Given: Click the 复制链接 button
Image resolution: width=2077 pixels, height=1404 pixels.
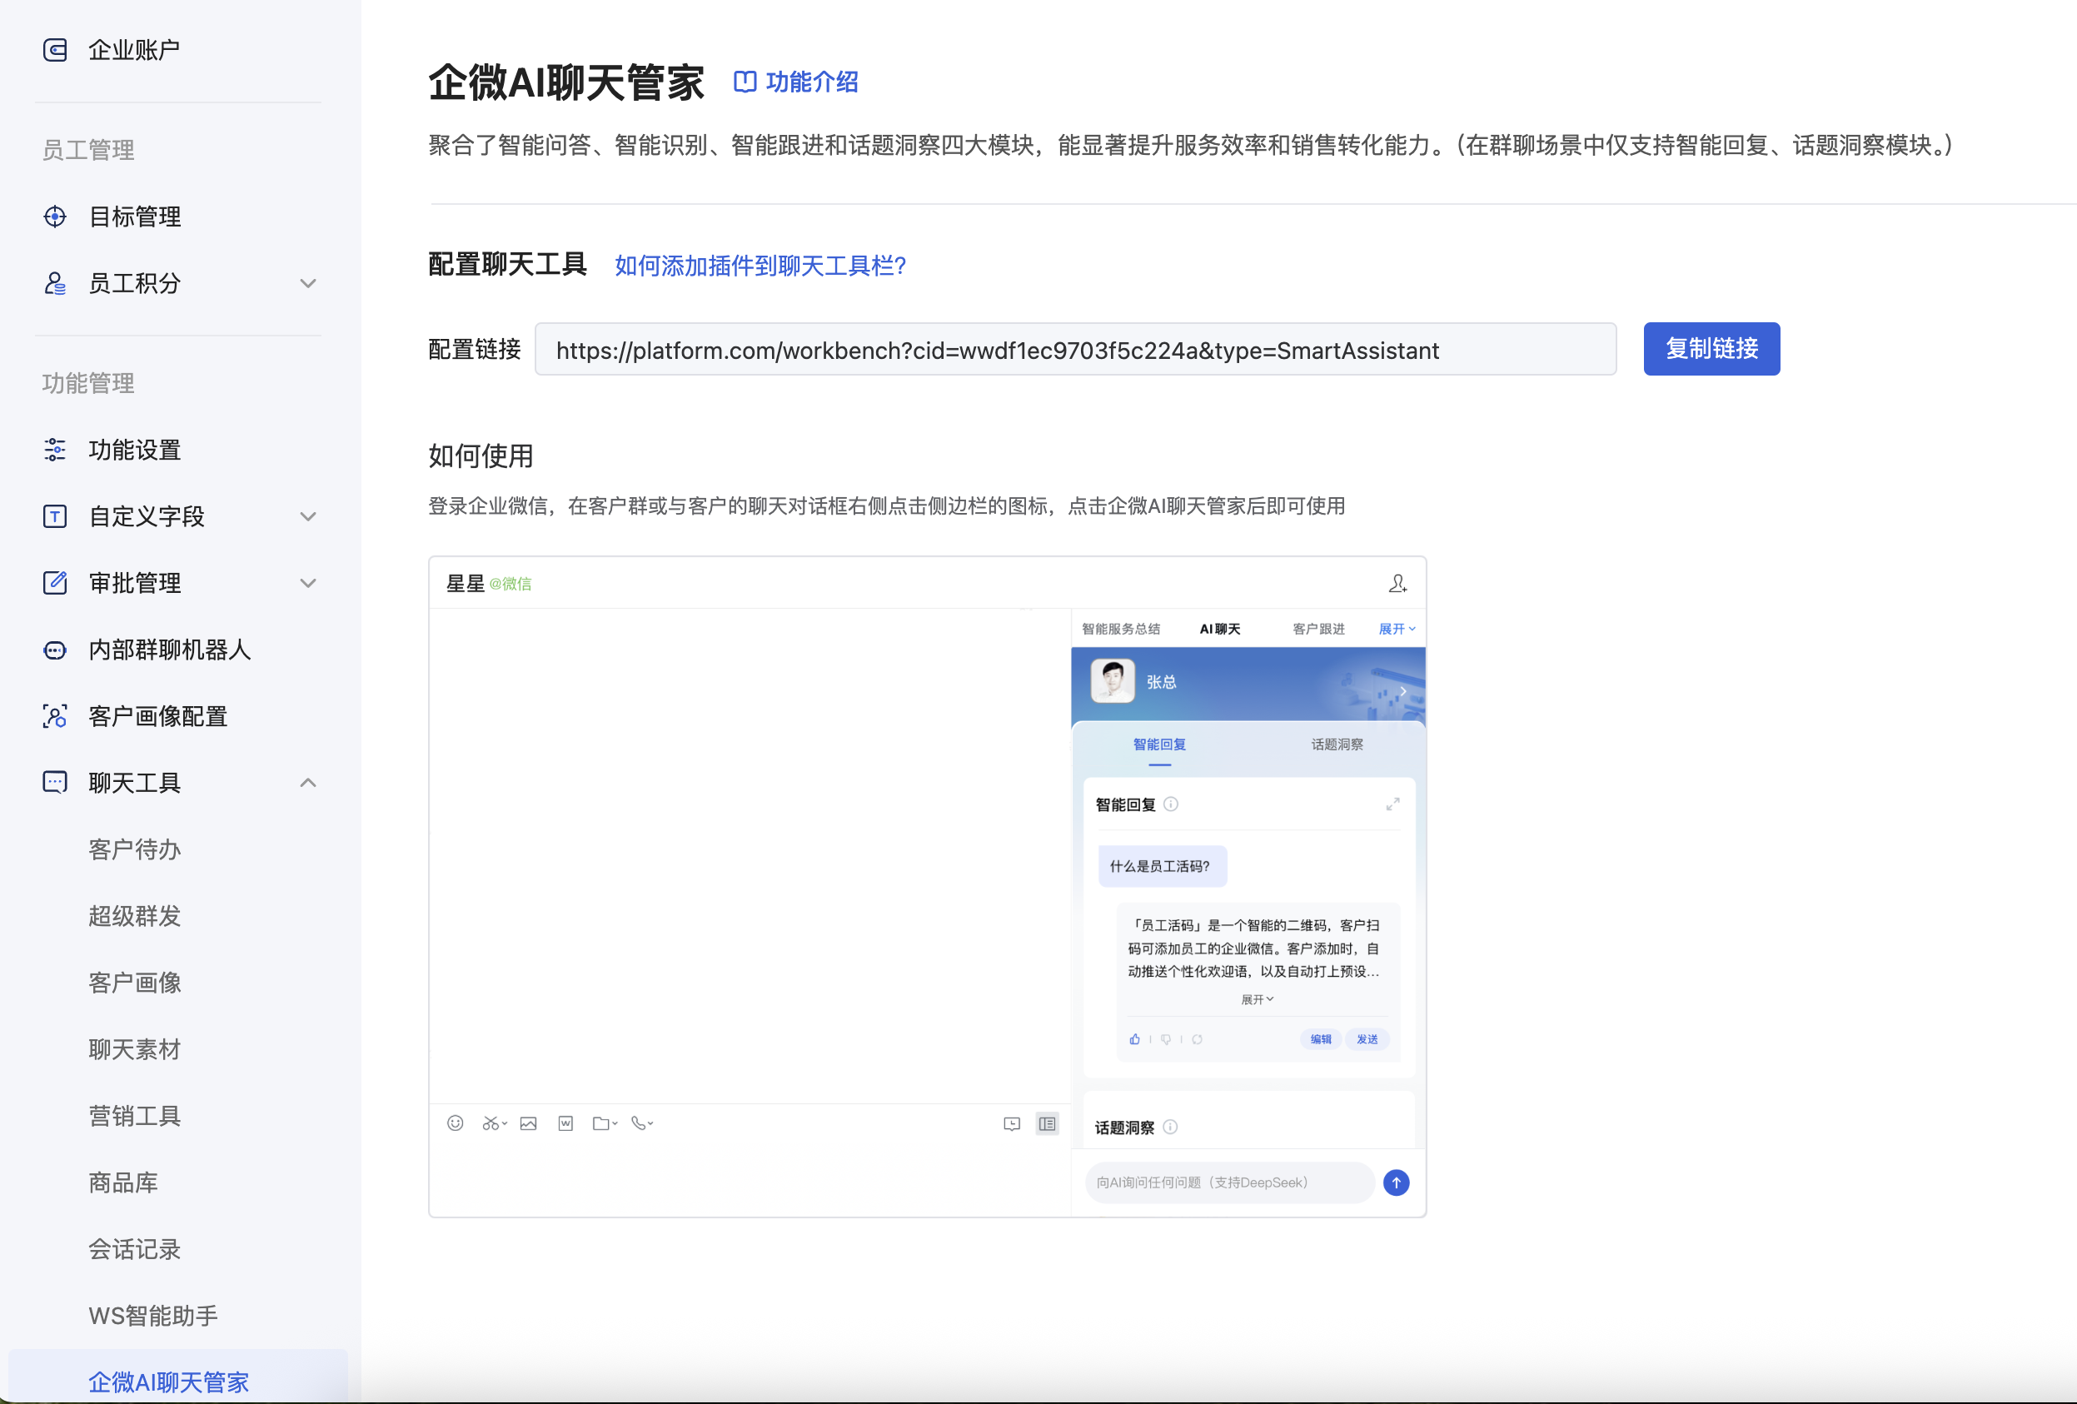Looking at the screenshot, I should point(1711,349).
